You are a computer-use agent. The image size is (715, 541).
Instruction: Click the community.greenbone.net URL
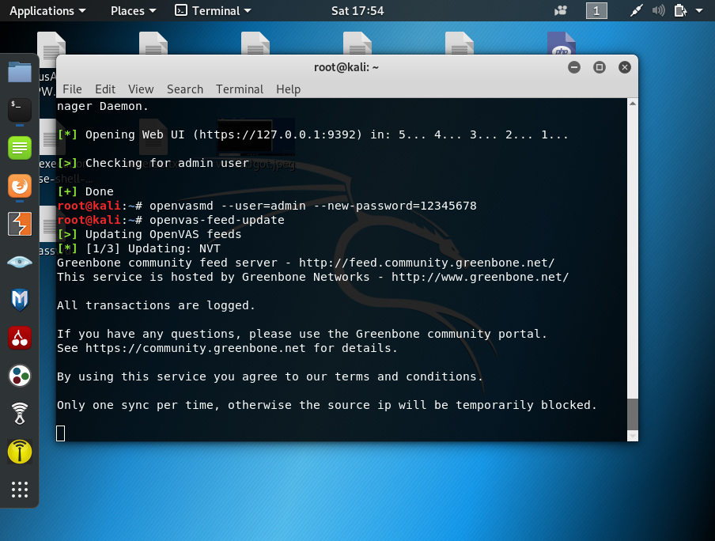[195, 348]
